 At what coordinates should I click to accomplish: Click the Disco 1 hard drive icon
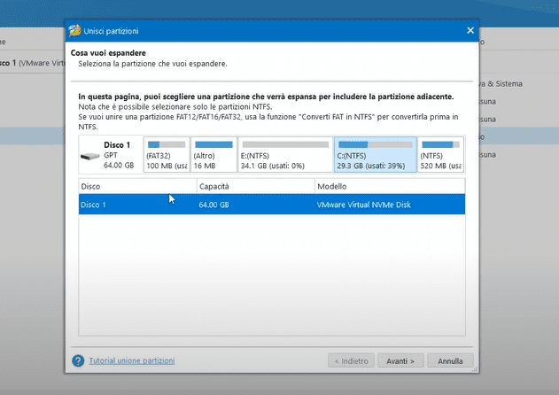(x=89, y=157)
